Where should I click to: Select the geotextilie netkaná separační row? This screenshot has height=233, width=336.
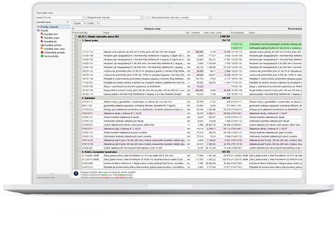click(191, 106)
